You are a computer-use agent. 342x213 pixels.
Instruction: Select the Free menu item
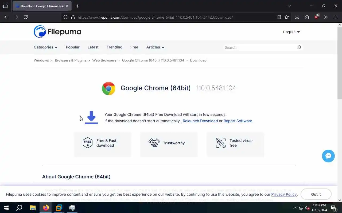coord(134,47)
